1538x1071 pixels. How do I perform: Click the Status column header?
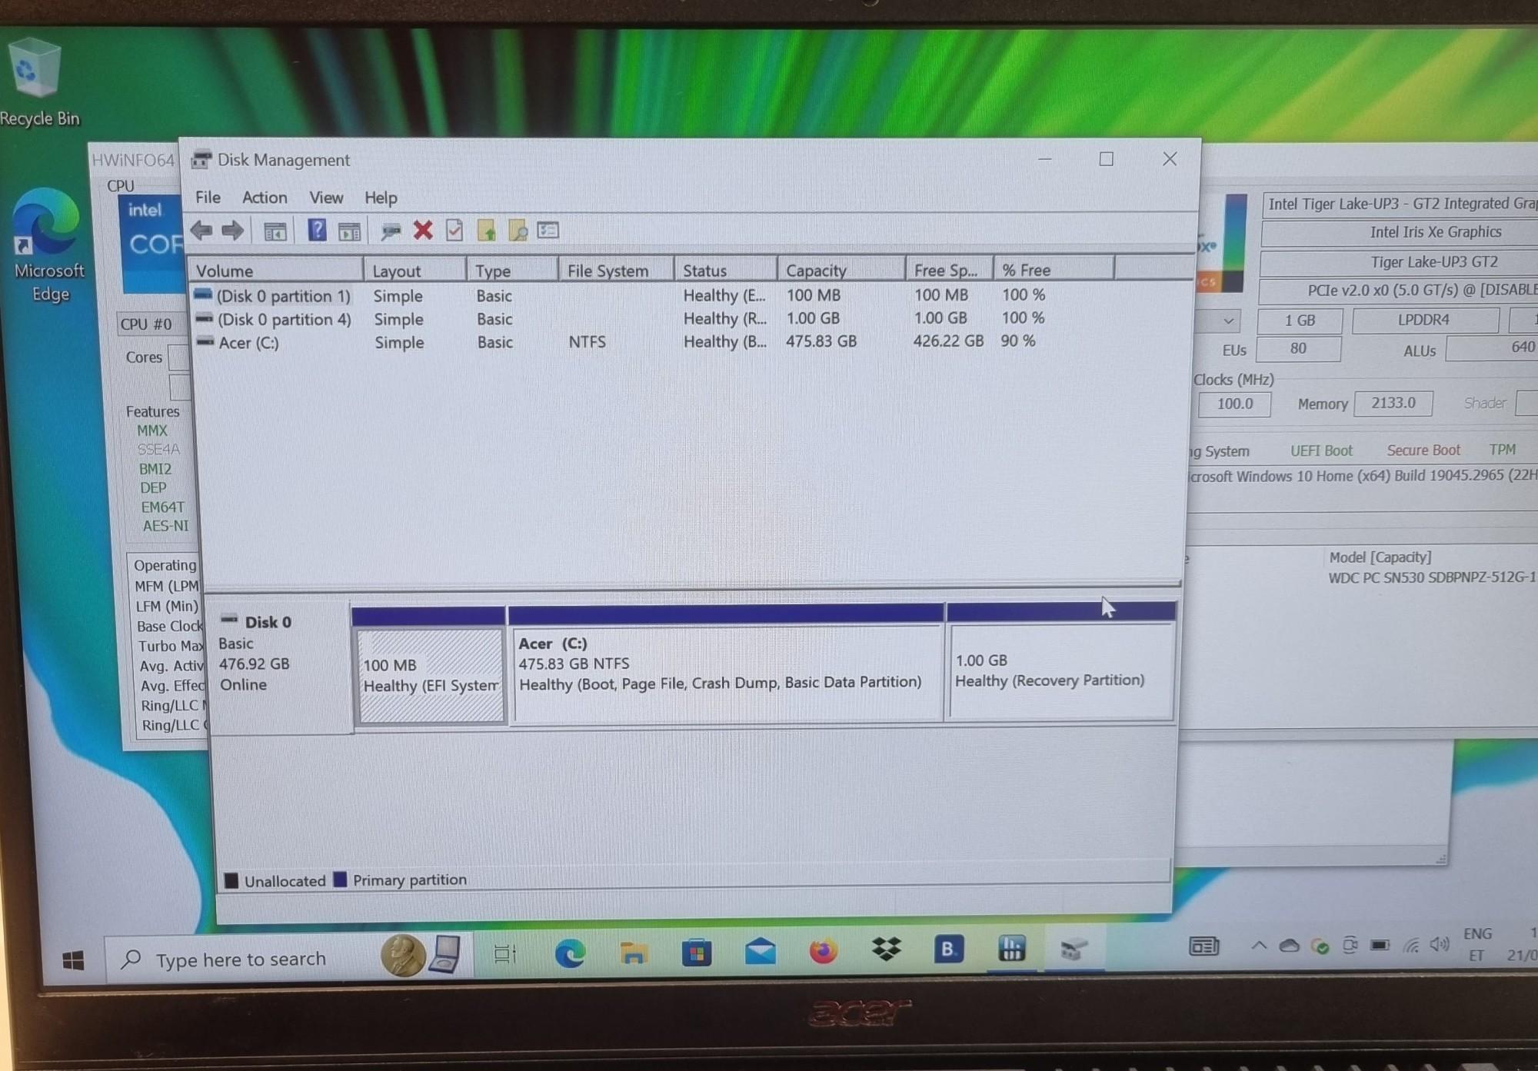coord(725,270)
